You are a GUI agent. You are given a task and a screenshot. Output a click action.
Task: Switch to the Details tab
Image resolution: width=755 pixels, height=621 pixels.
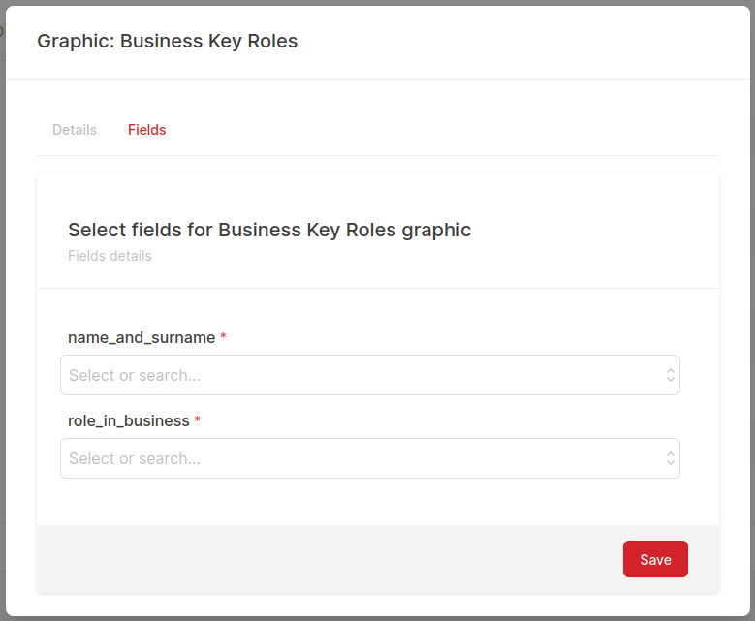tap(75, 130)
